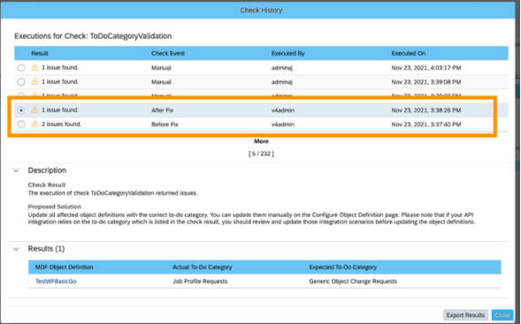Click the 'Nov 23, 2021, 4:03:17 PM' timestamp
The image size is (521, 324).
tap(426, 68)
